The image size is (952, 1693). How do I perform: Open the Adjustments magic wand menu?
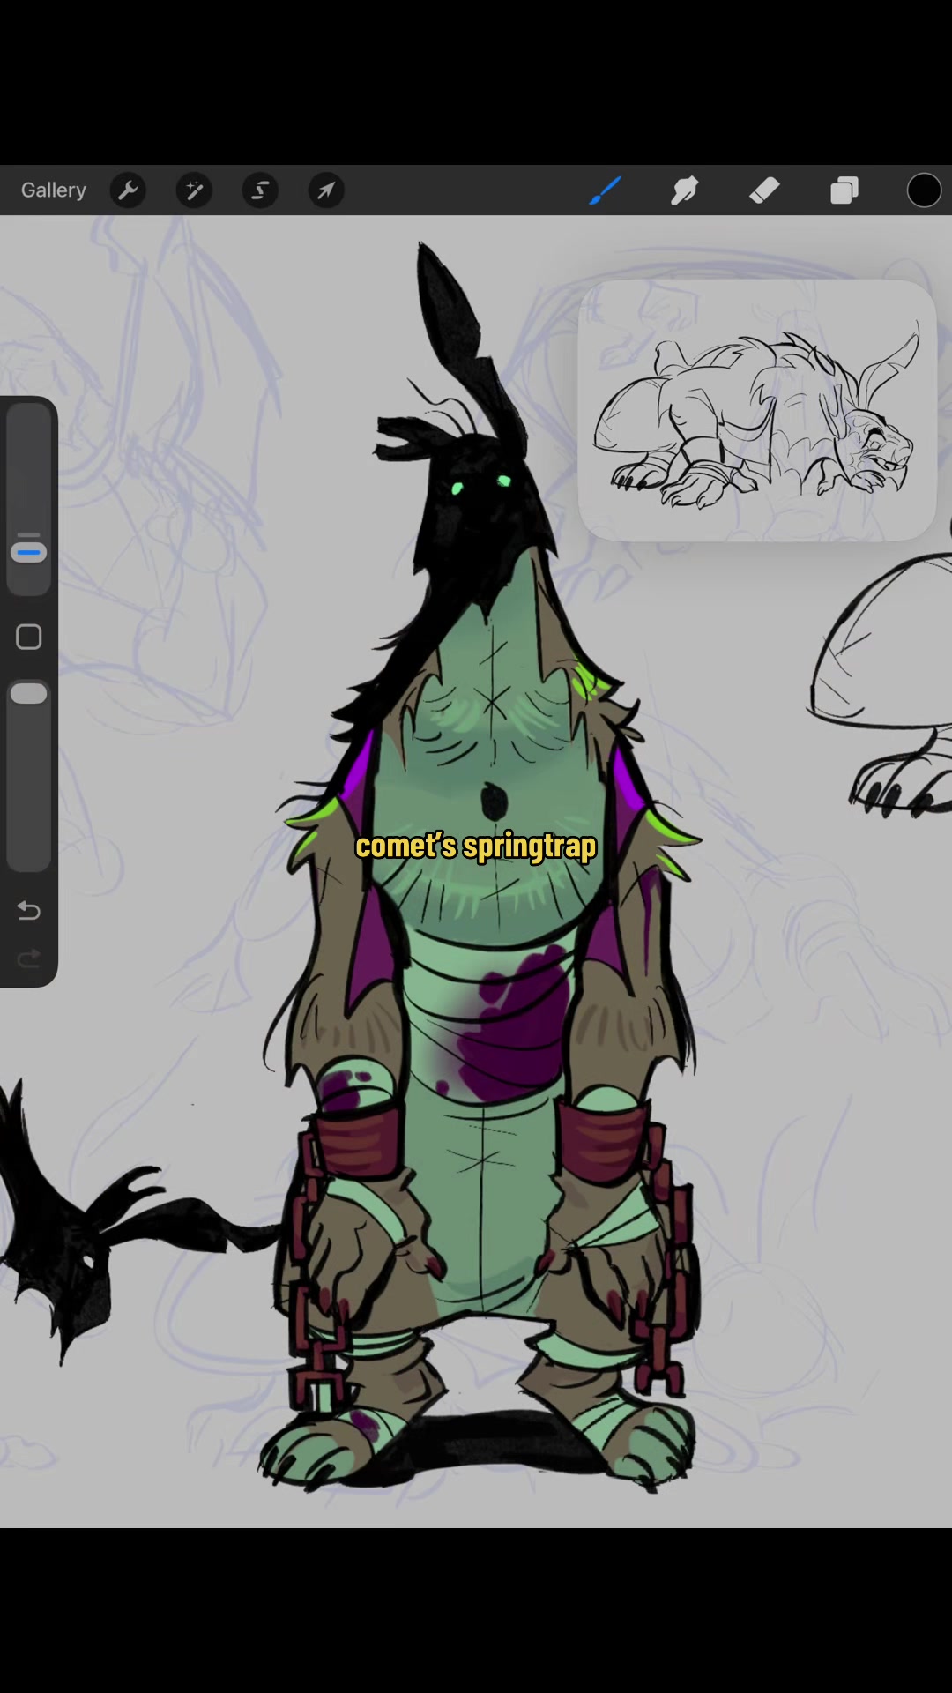click(x=194, y=190)
